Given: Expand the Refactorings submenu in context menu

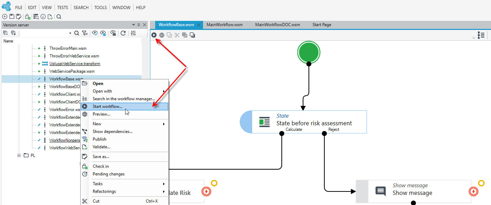Looking at the screenshot, I should [164, 191].
